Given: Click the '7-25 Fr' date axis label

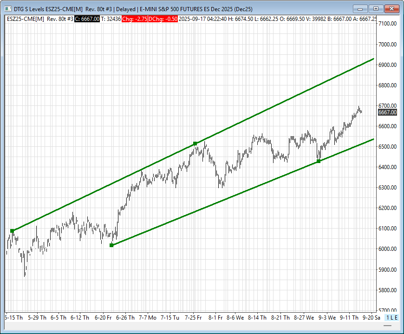Looking at the screenshot, I should coord(193,317).
